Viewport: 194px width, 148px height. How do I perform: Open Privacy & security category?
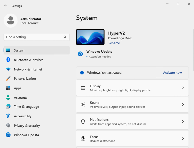(x=27, y=126)
